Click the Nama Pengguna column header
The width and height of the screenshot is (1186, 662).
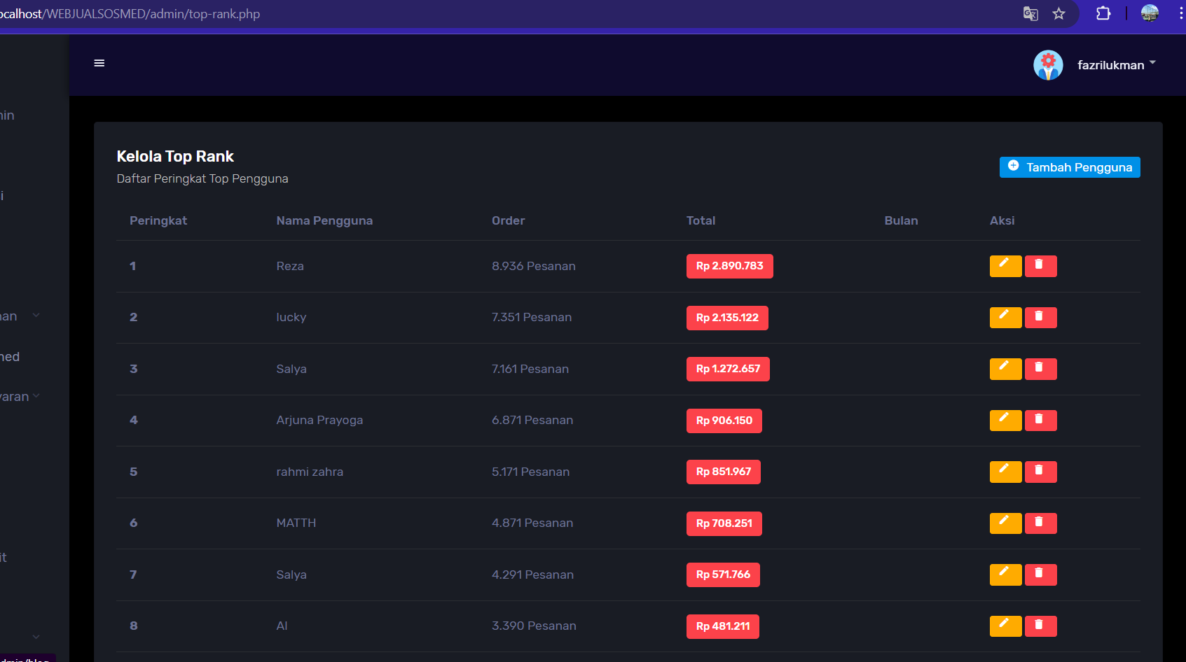pos(324,220)
